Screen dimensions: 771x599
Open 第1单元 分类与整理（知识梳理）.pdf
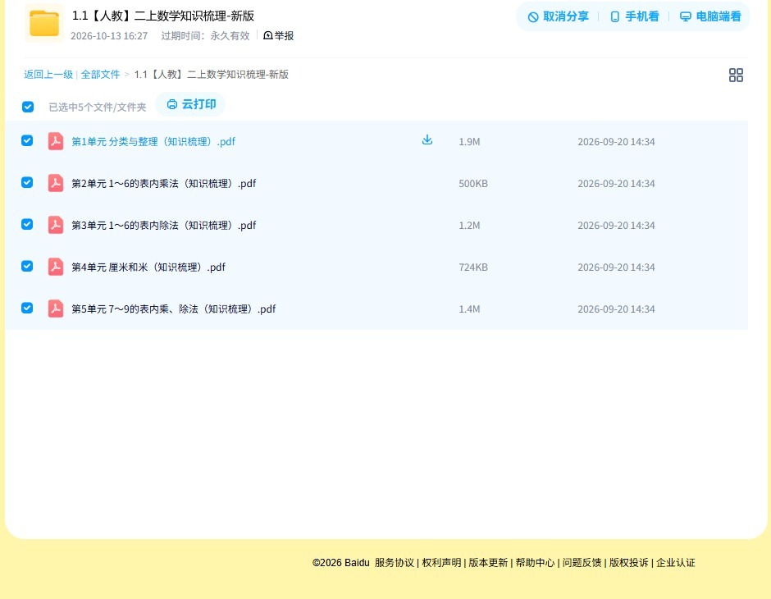pos(153,142)
